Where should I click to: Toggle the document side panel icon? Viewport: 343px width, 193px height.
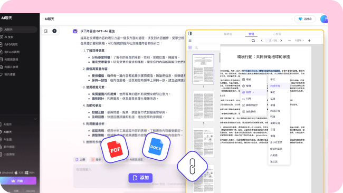[190, 33]
